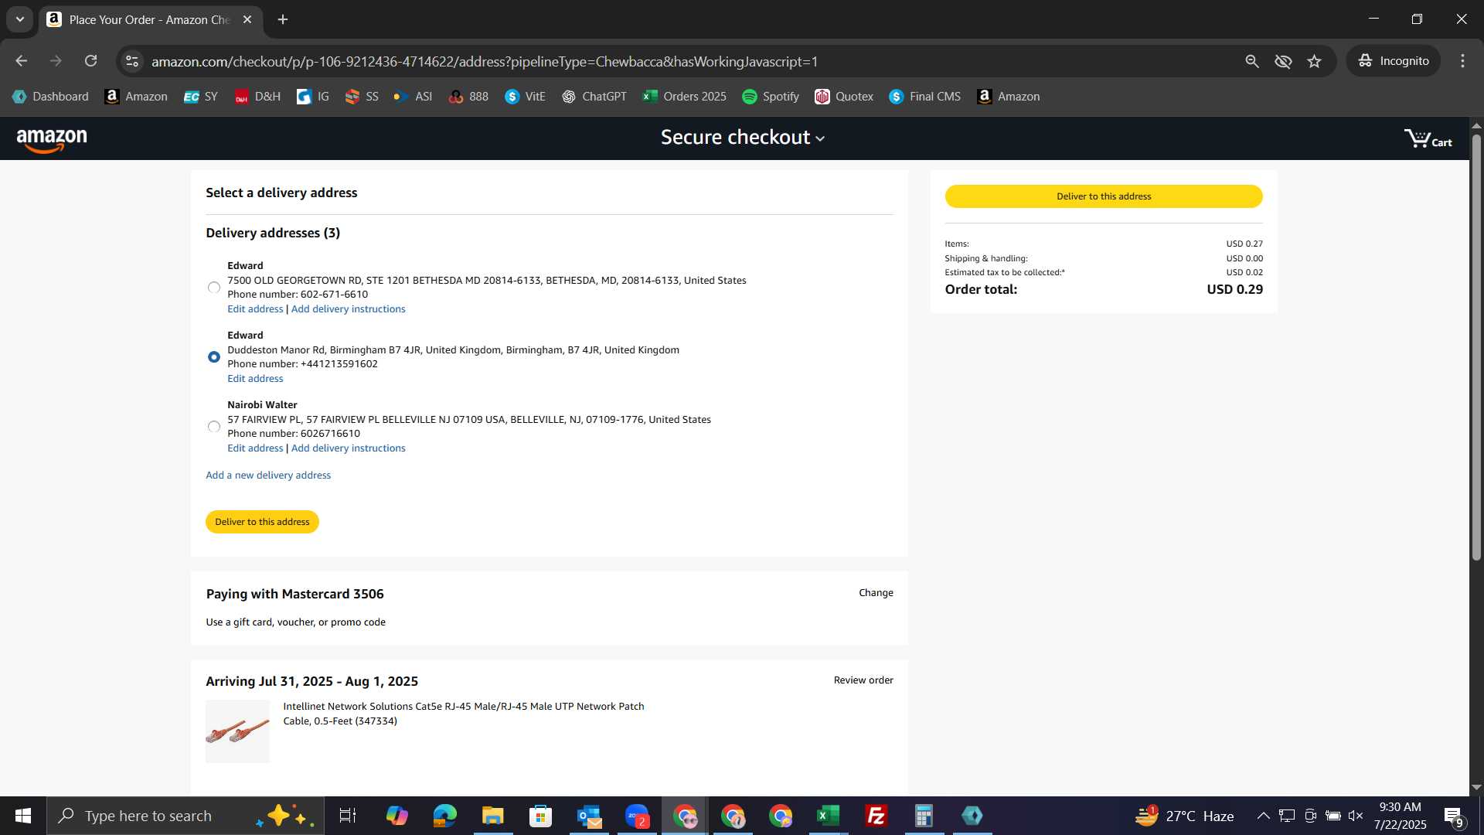Click the scrollbar down arrow
The image size is (1484, 835).
coord(1476,787)
